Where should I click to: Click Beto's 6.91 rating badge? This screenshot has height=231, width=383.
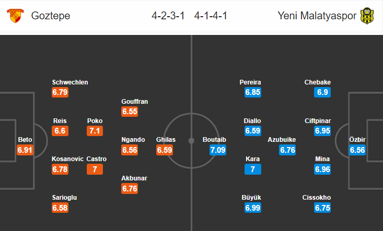(x=25, y=150)
